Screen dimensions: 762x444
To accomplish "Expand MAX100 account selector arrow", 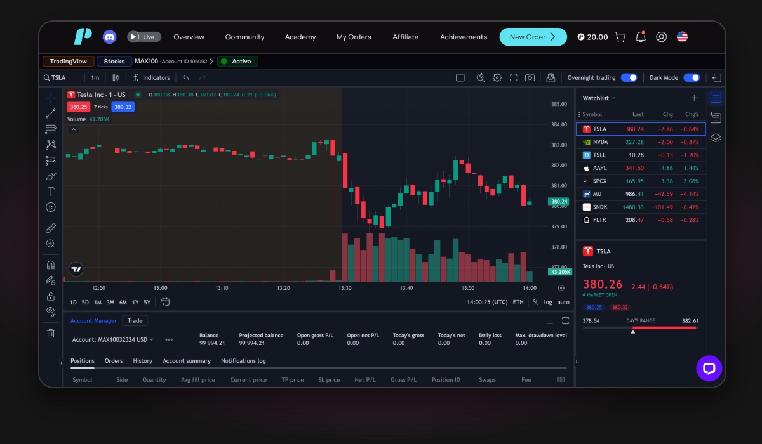I will 211,62.
